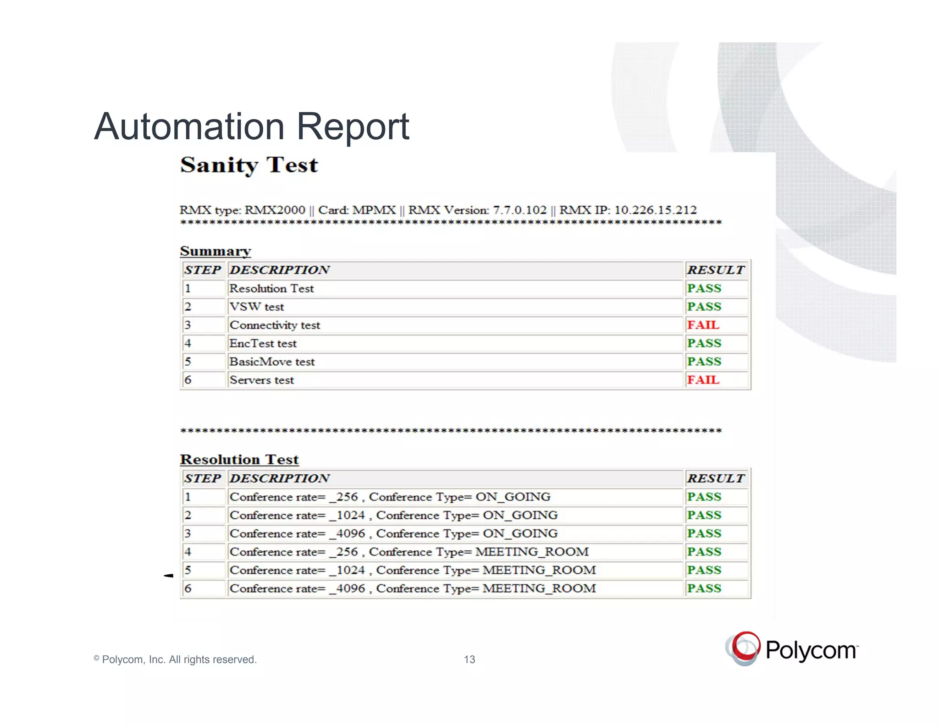
Task: Select the rate _1024 MEETING_ROOM description
Action: pyautogui.click(x=455, y=570)
